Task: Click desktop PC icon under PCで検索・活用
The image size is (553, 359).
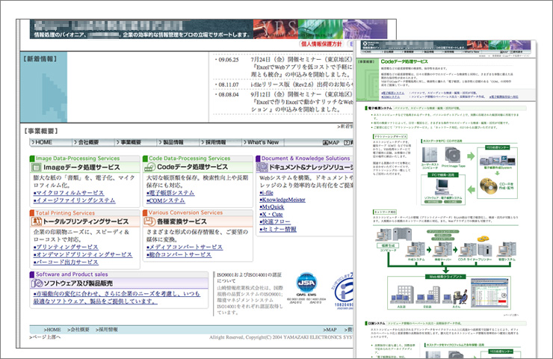Action: coord(443,186)
